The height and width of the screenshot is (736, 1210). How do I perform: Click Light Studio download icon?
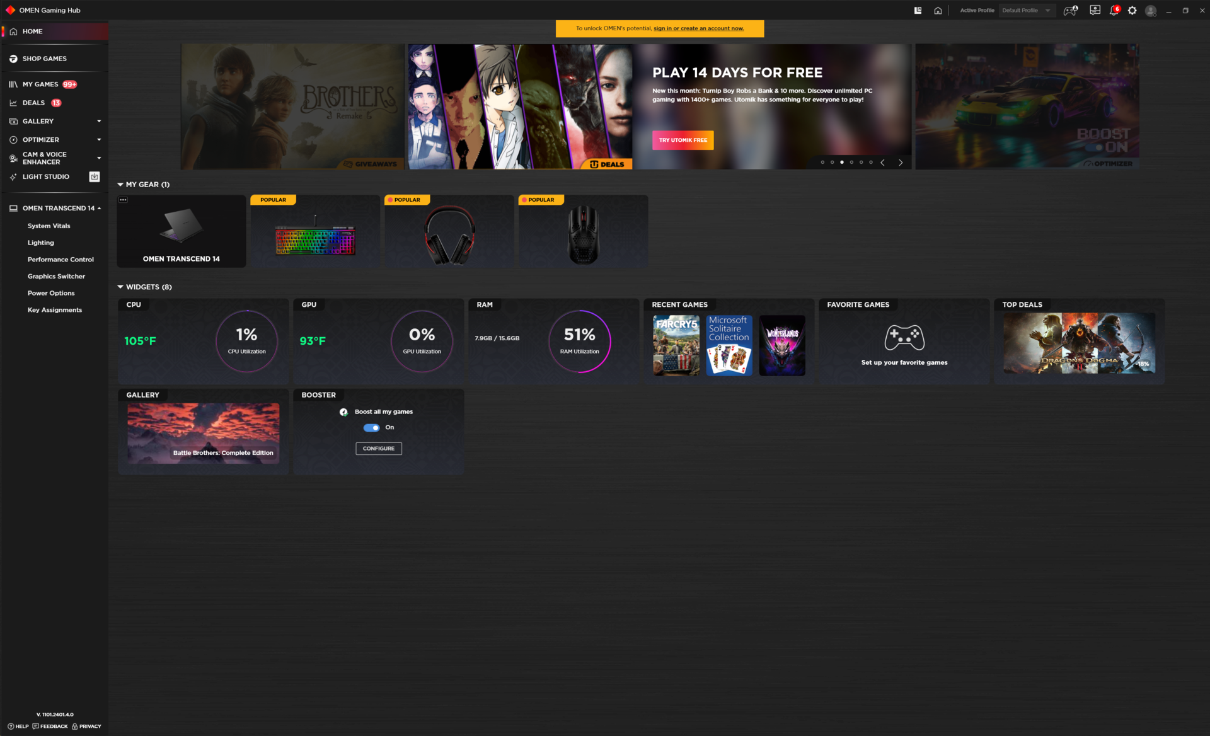pyautogui.click(x=95, y=177)
